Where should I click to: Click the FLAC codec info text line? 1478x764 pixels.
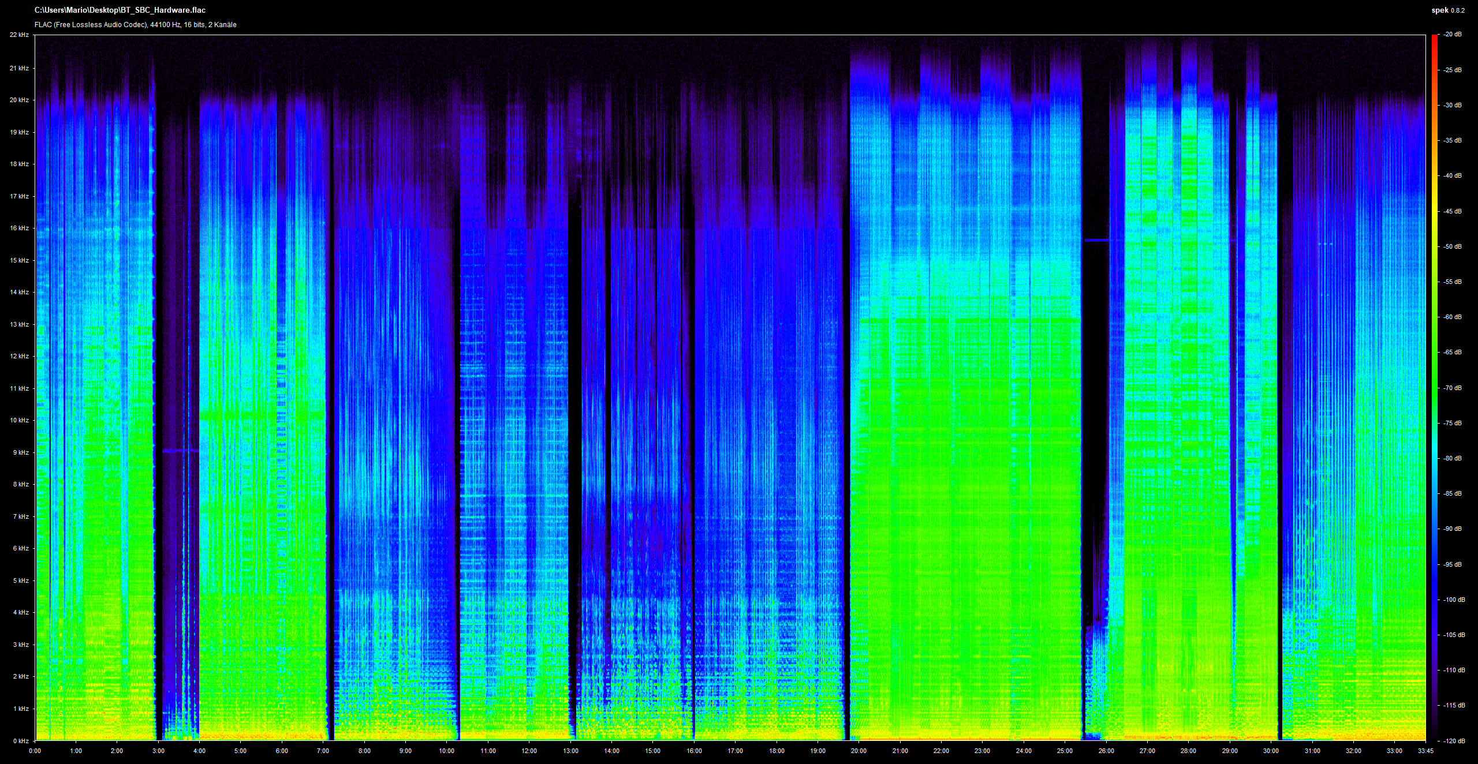(135, 25)
